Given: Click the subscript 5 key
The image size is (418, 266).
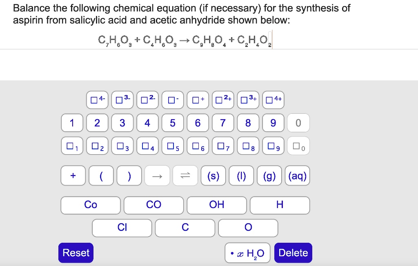Looking at the screenshot, I should pyautogui.click(x=173, y=146).
